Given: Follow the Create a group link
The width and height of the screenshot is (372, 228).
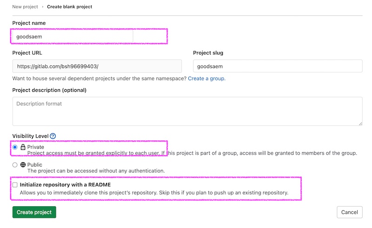Looking at the screenshot, I should (206, 78).
